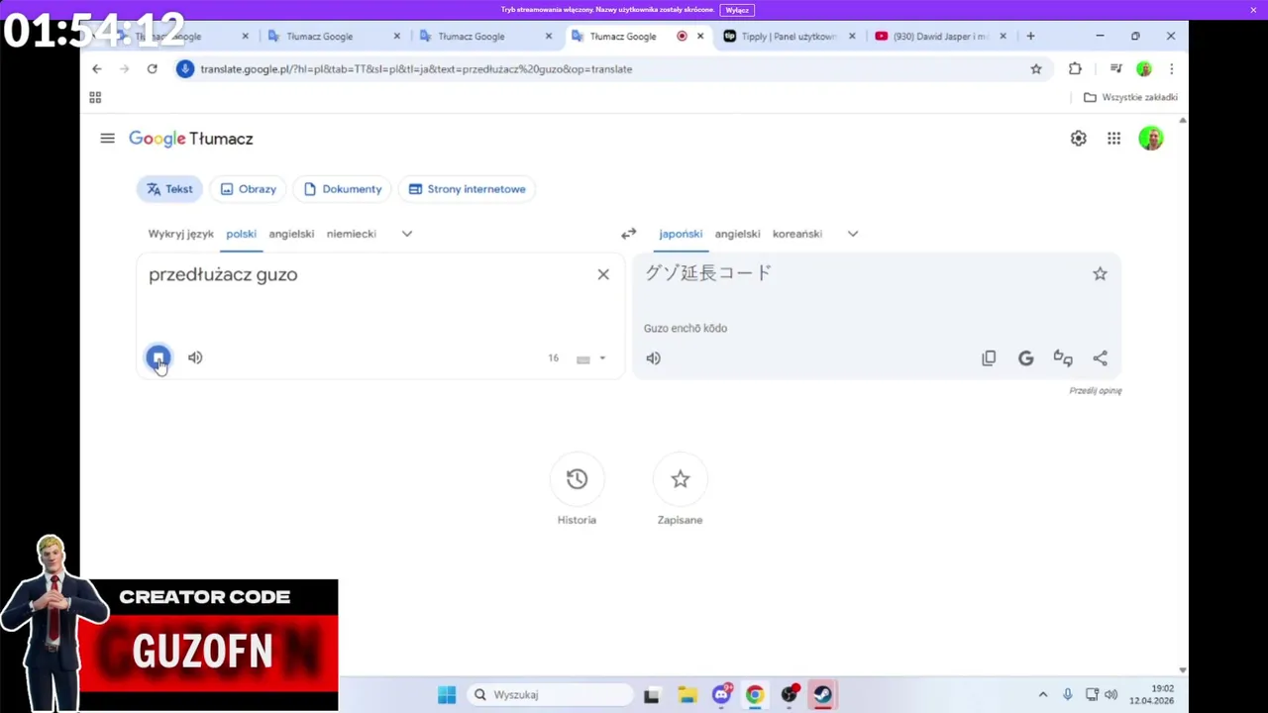The height and width of the screenshot is (713, 1268).
Task: Open Chrome from the taskbar
Action: [755, 694]
